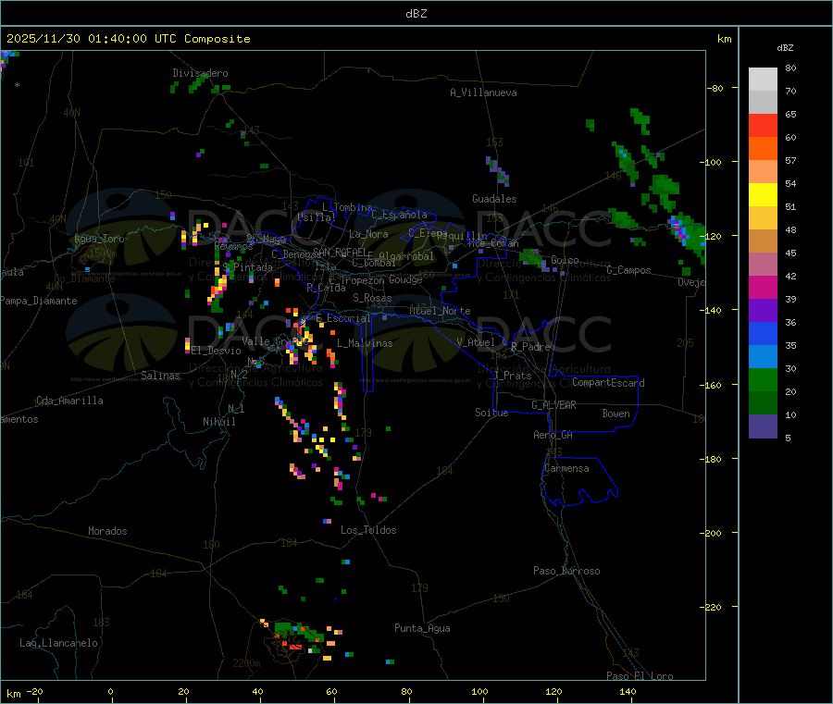Click the S_Rosas map label

(x=372, y=298)
